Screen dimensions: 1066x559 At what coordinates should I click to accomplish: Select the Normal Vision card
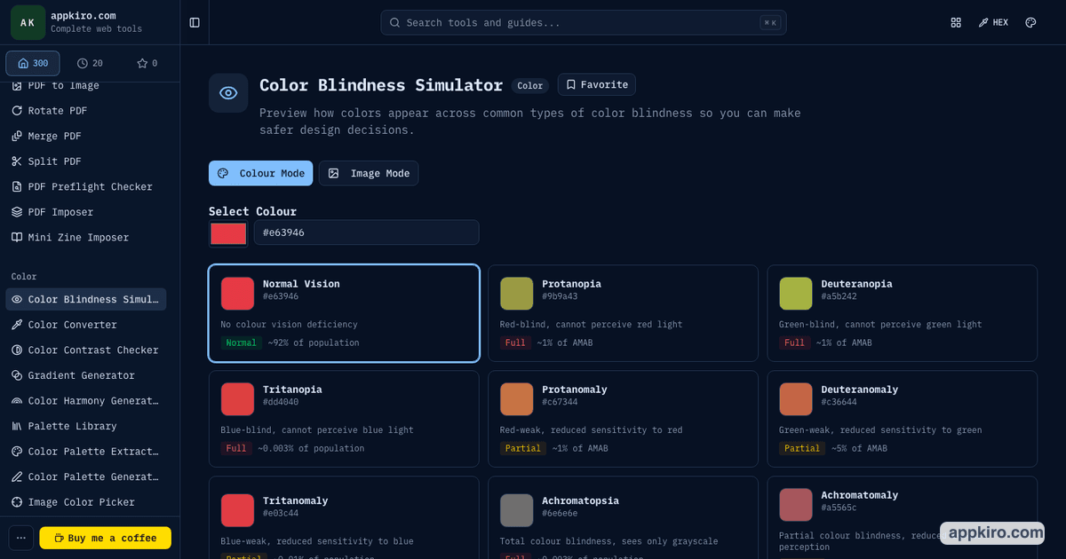344,313
